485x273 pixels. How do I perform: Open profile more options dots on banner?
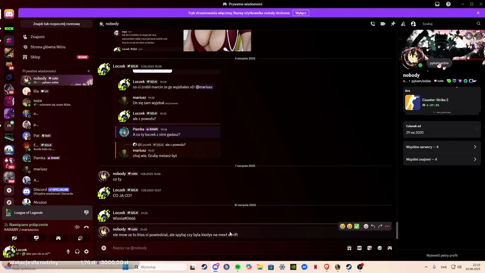pos(479,36)
